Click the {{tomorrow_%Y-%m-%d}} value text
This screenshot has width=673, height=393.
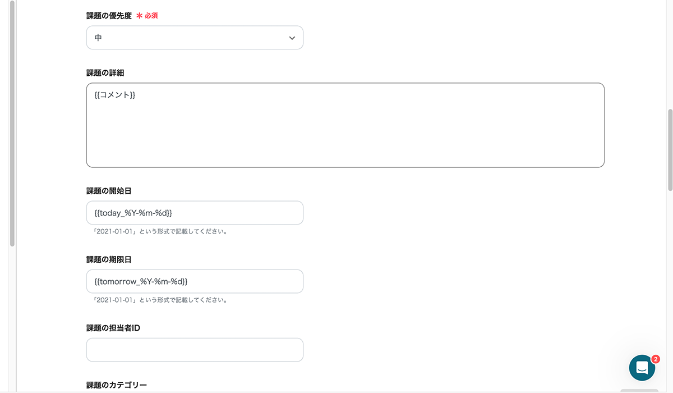[x=141, y=281]
